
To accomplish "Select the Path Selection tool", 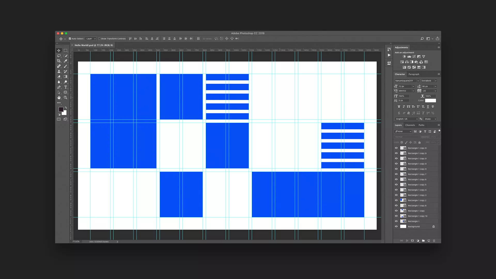I will (x=59, y=92).
